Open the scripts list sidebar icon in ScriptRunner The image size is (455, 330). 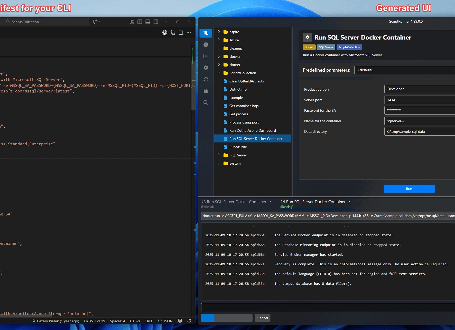tap(206, 33)
